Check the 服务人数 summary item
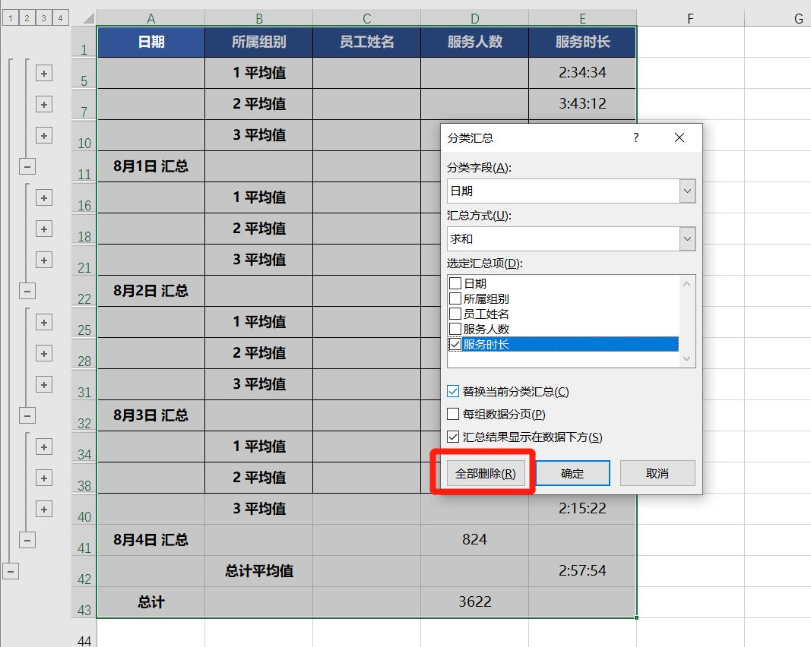Viewport: 811px width, 647px height. (x=455, y=330)
